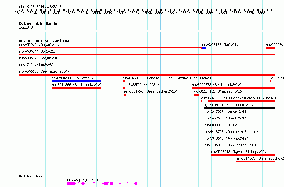284x187 pixels.
Task: Open variant label dgv3116n152 (Chaisson2019)
Action: 228,105
